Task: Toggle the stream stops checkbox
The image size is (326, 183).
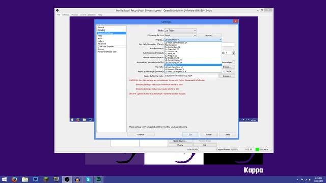Action: pyautogui.click(x=234, y=62)
